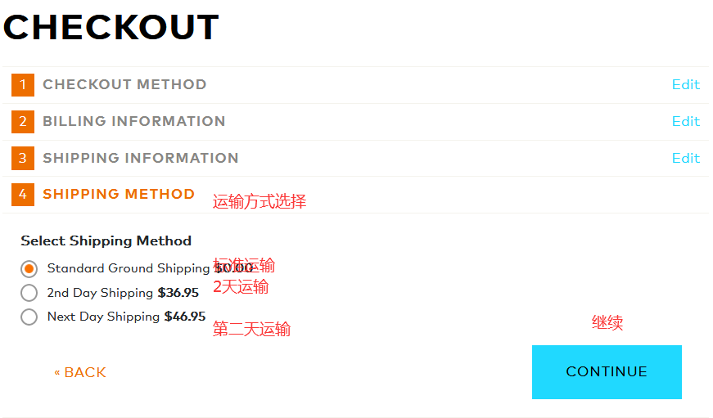The width and height of the screenshot is (713, 418).
Task: Pick Next Day Shipping radio button
Action: point(29,317)
